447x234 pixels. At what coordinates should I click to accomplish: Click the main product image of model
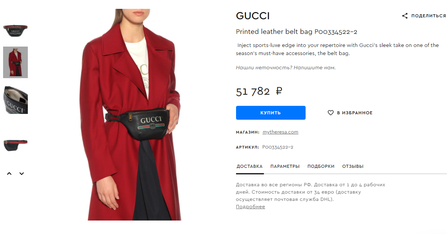coord(130,114)
